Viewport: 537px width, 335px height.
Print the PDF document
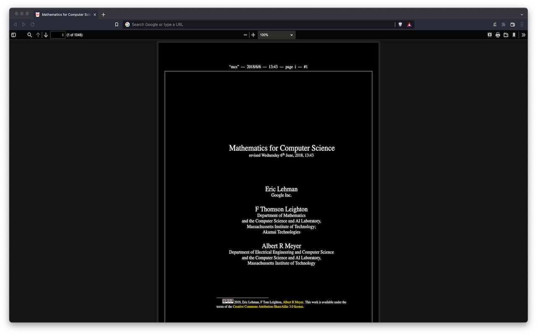tap(498, 35)
